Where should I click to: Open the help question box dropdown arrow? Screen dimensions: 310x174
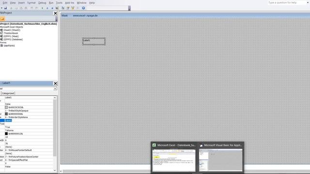point(308,2)
